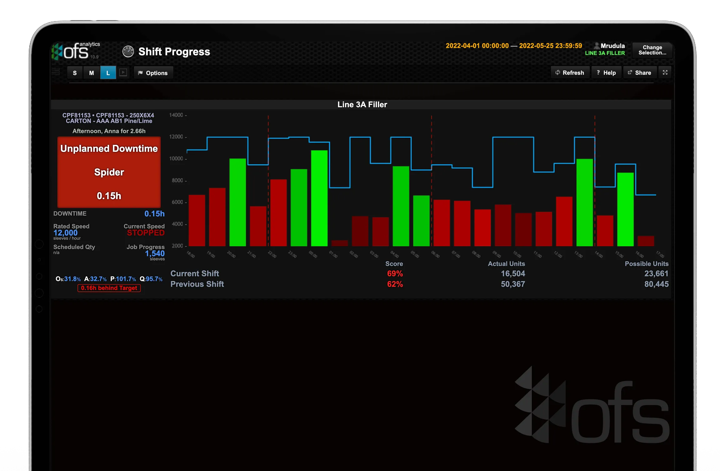The height and width of the screenshot is (471, 720).
Task: Click the gauge icon beside Shift Progress
Action: click(128, 52)
